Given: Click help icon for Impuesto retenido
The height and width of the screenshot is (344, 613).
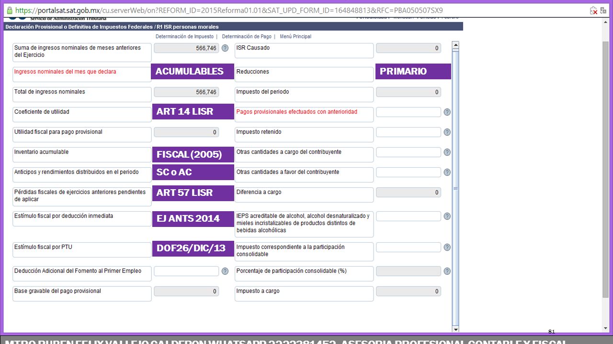Looking at the screenshot, I should coord(447,132).
